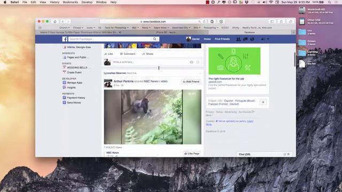This screenshot has height=192, width=342.
Task: Expand the Church bookmarks folder
Action: coord(65,28)
